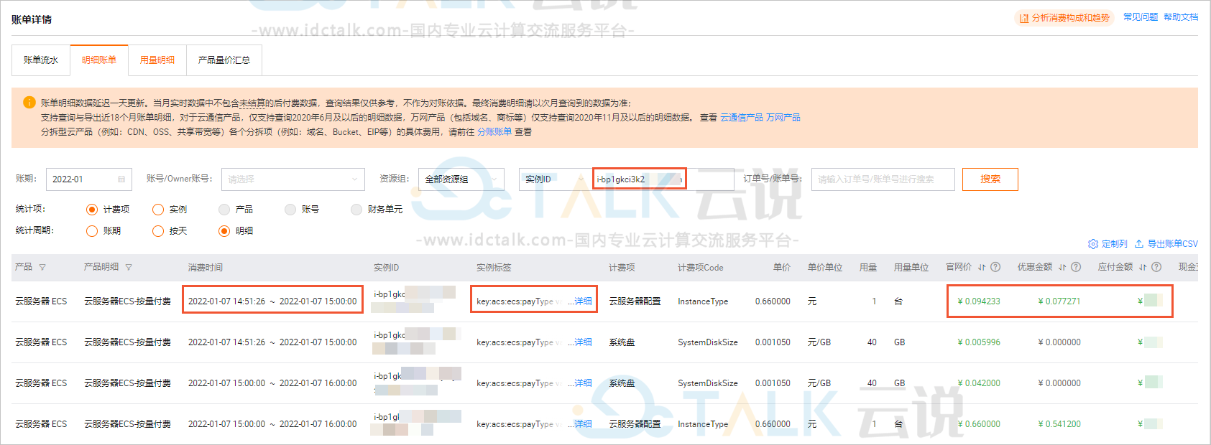This screenshot has height=445, width=1211.
Task: Sort by 官网价 column arrows
Action: (982, 267)
